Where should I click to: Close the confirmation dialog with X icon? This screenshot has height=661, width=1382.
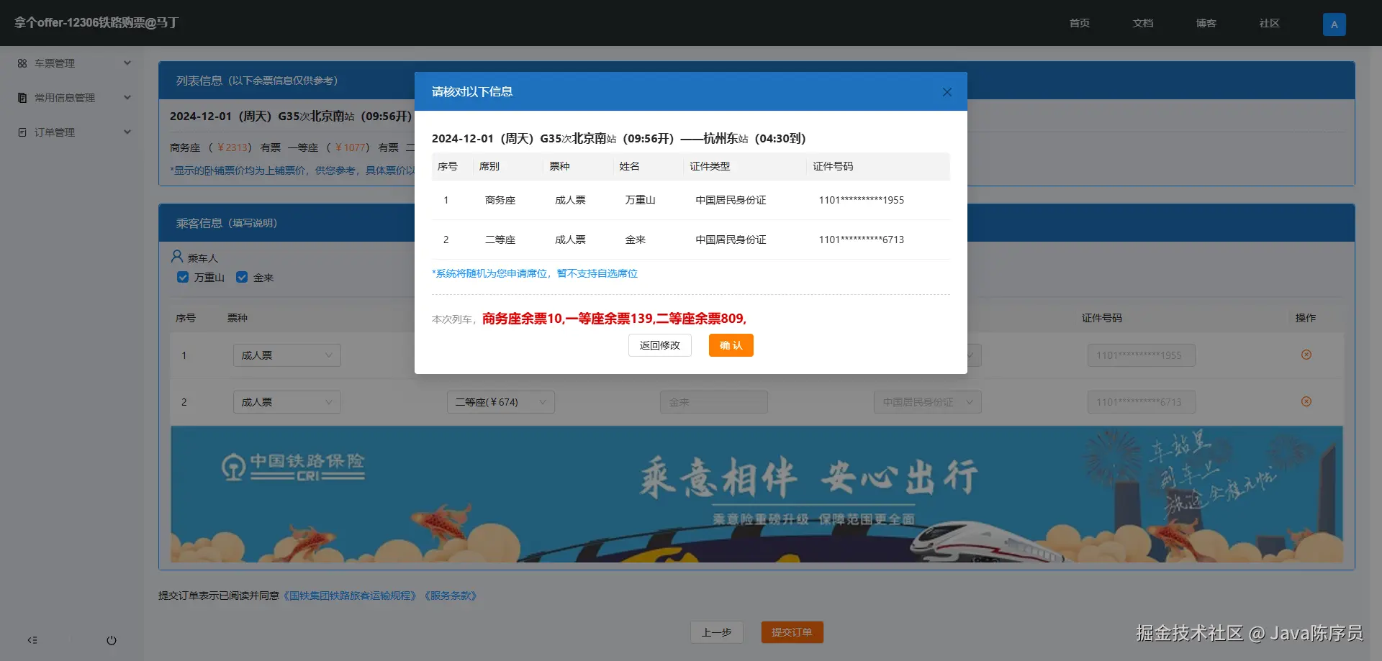point(947,92)
